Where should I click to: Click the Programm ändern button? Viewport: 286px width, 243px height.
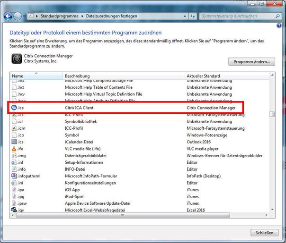[251, 62]
